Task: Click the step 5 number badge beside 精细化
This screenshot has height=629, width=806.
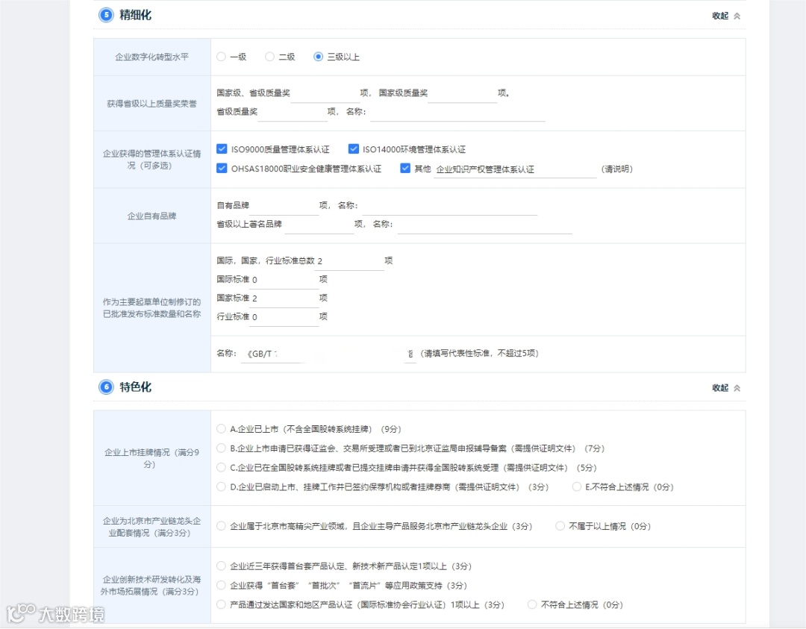Action: [x=106, y=15]
